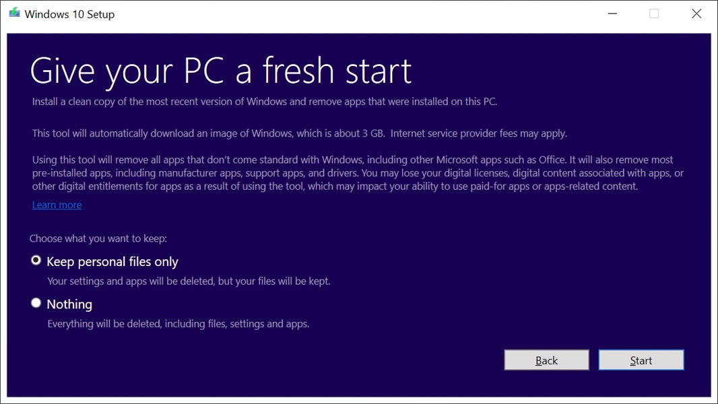Click the Windows 10 Setup title bar icon
The image size is (718, 404).
tap(14, 13)
